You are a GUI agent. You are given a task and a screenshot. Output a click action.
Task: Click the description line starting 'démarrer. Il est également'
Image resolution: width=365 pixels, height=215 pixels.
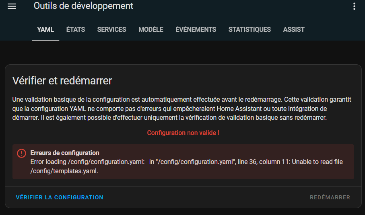pyautogui.click(x=169, y=118)
